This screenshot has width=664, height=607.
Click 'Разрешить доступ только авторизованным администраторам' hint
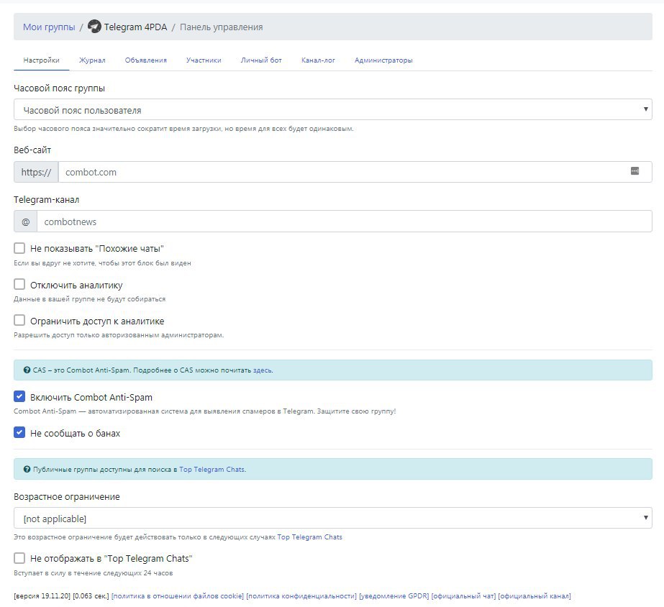tap(119, 335)
